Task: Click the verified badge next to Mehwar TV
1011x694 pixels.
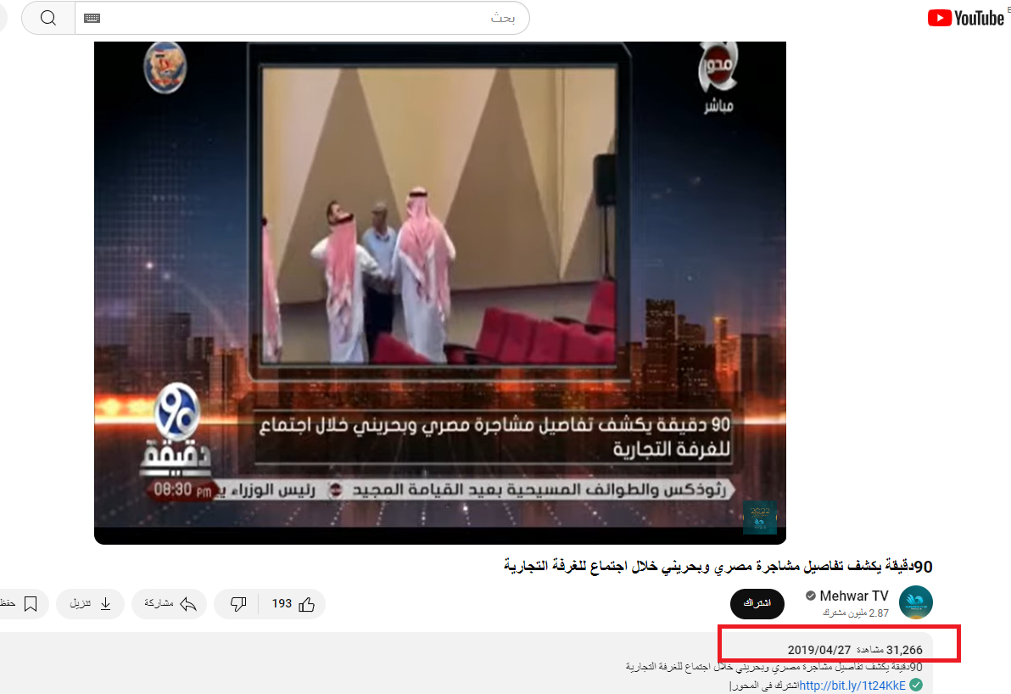Action: tap(811, 596)
